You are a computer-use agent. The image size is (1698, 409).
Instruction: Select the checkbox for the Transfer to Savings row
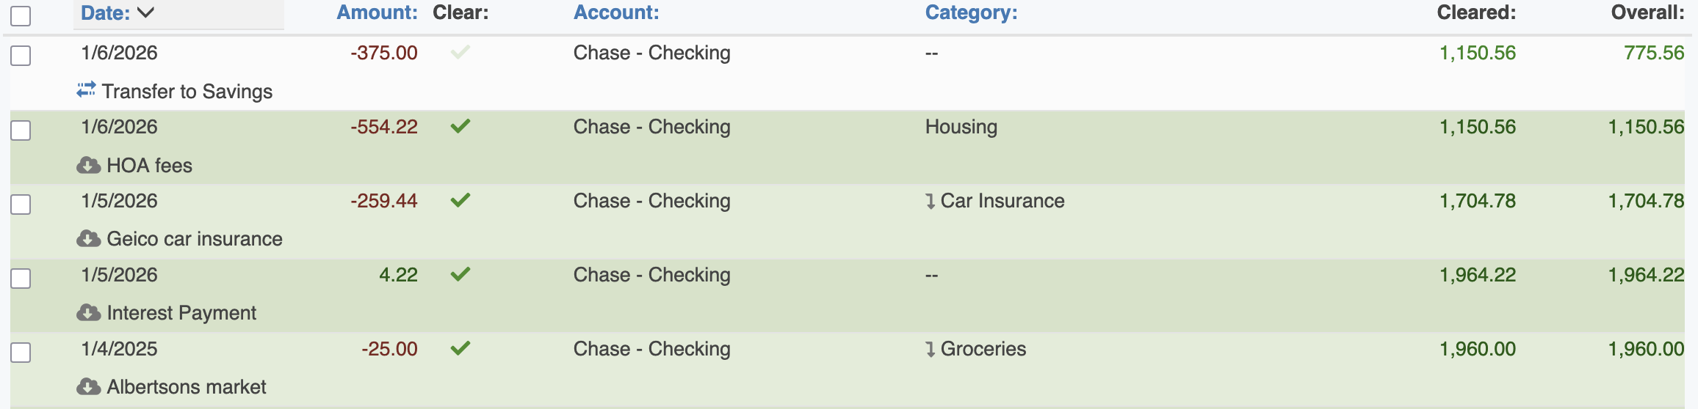21,56
